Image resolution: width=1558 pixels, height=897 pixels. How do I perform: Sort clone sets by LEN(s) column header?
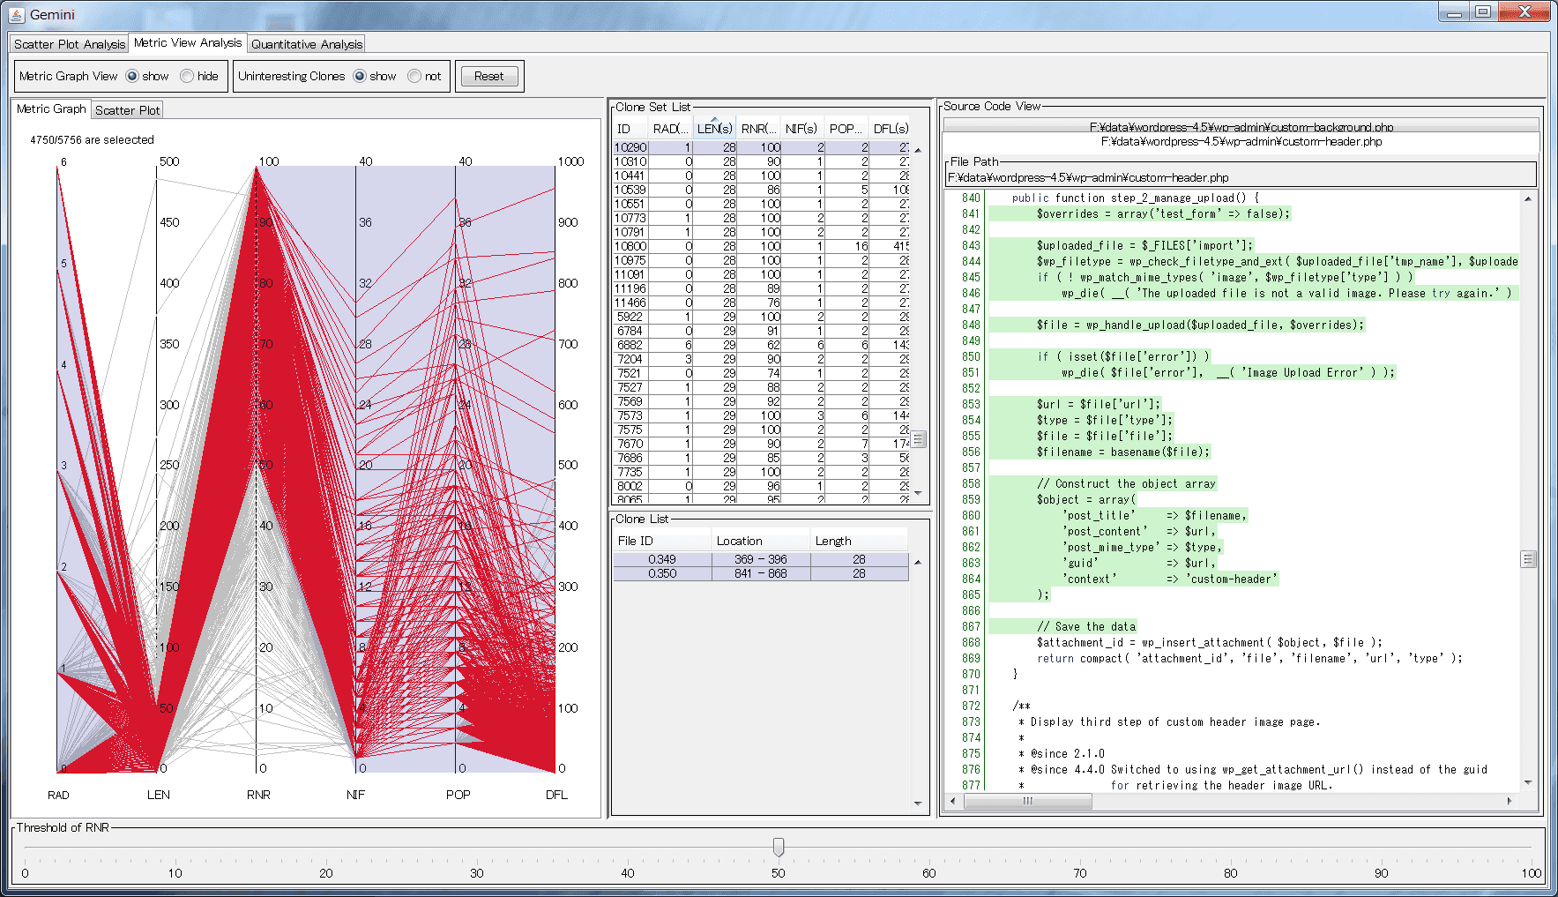[x=714, y=129]
